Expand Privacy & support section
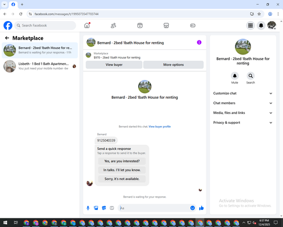Image resolution: width=283 pixels, height=227 pixels. tap(243, 123)
